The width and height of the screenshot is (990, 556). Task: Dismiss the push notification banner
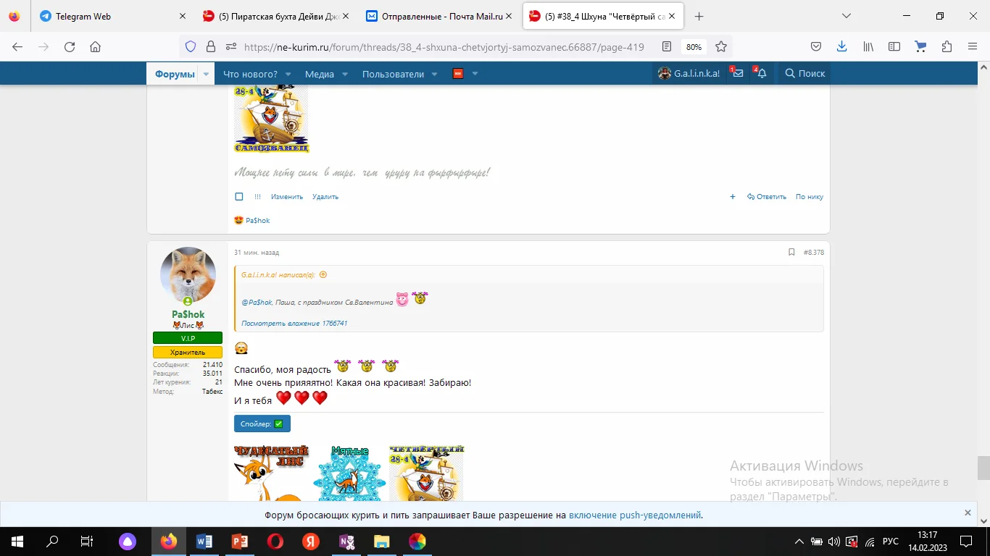point(968,513)
